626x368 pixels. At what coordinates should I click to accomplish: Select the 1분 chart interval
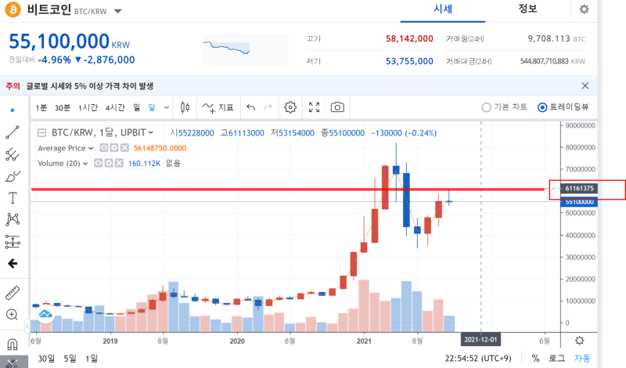[x=41, y=107]
